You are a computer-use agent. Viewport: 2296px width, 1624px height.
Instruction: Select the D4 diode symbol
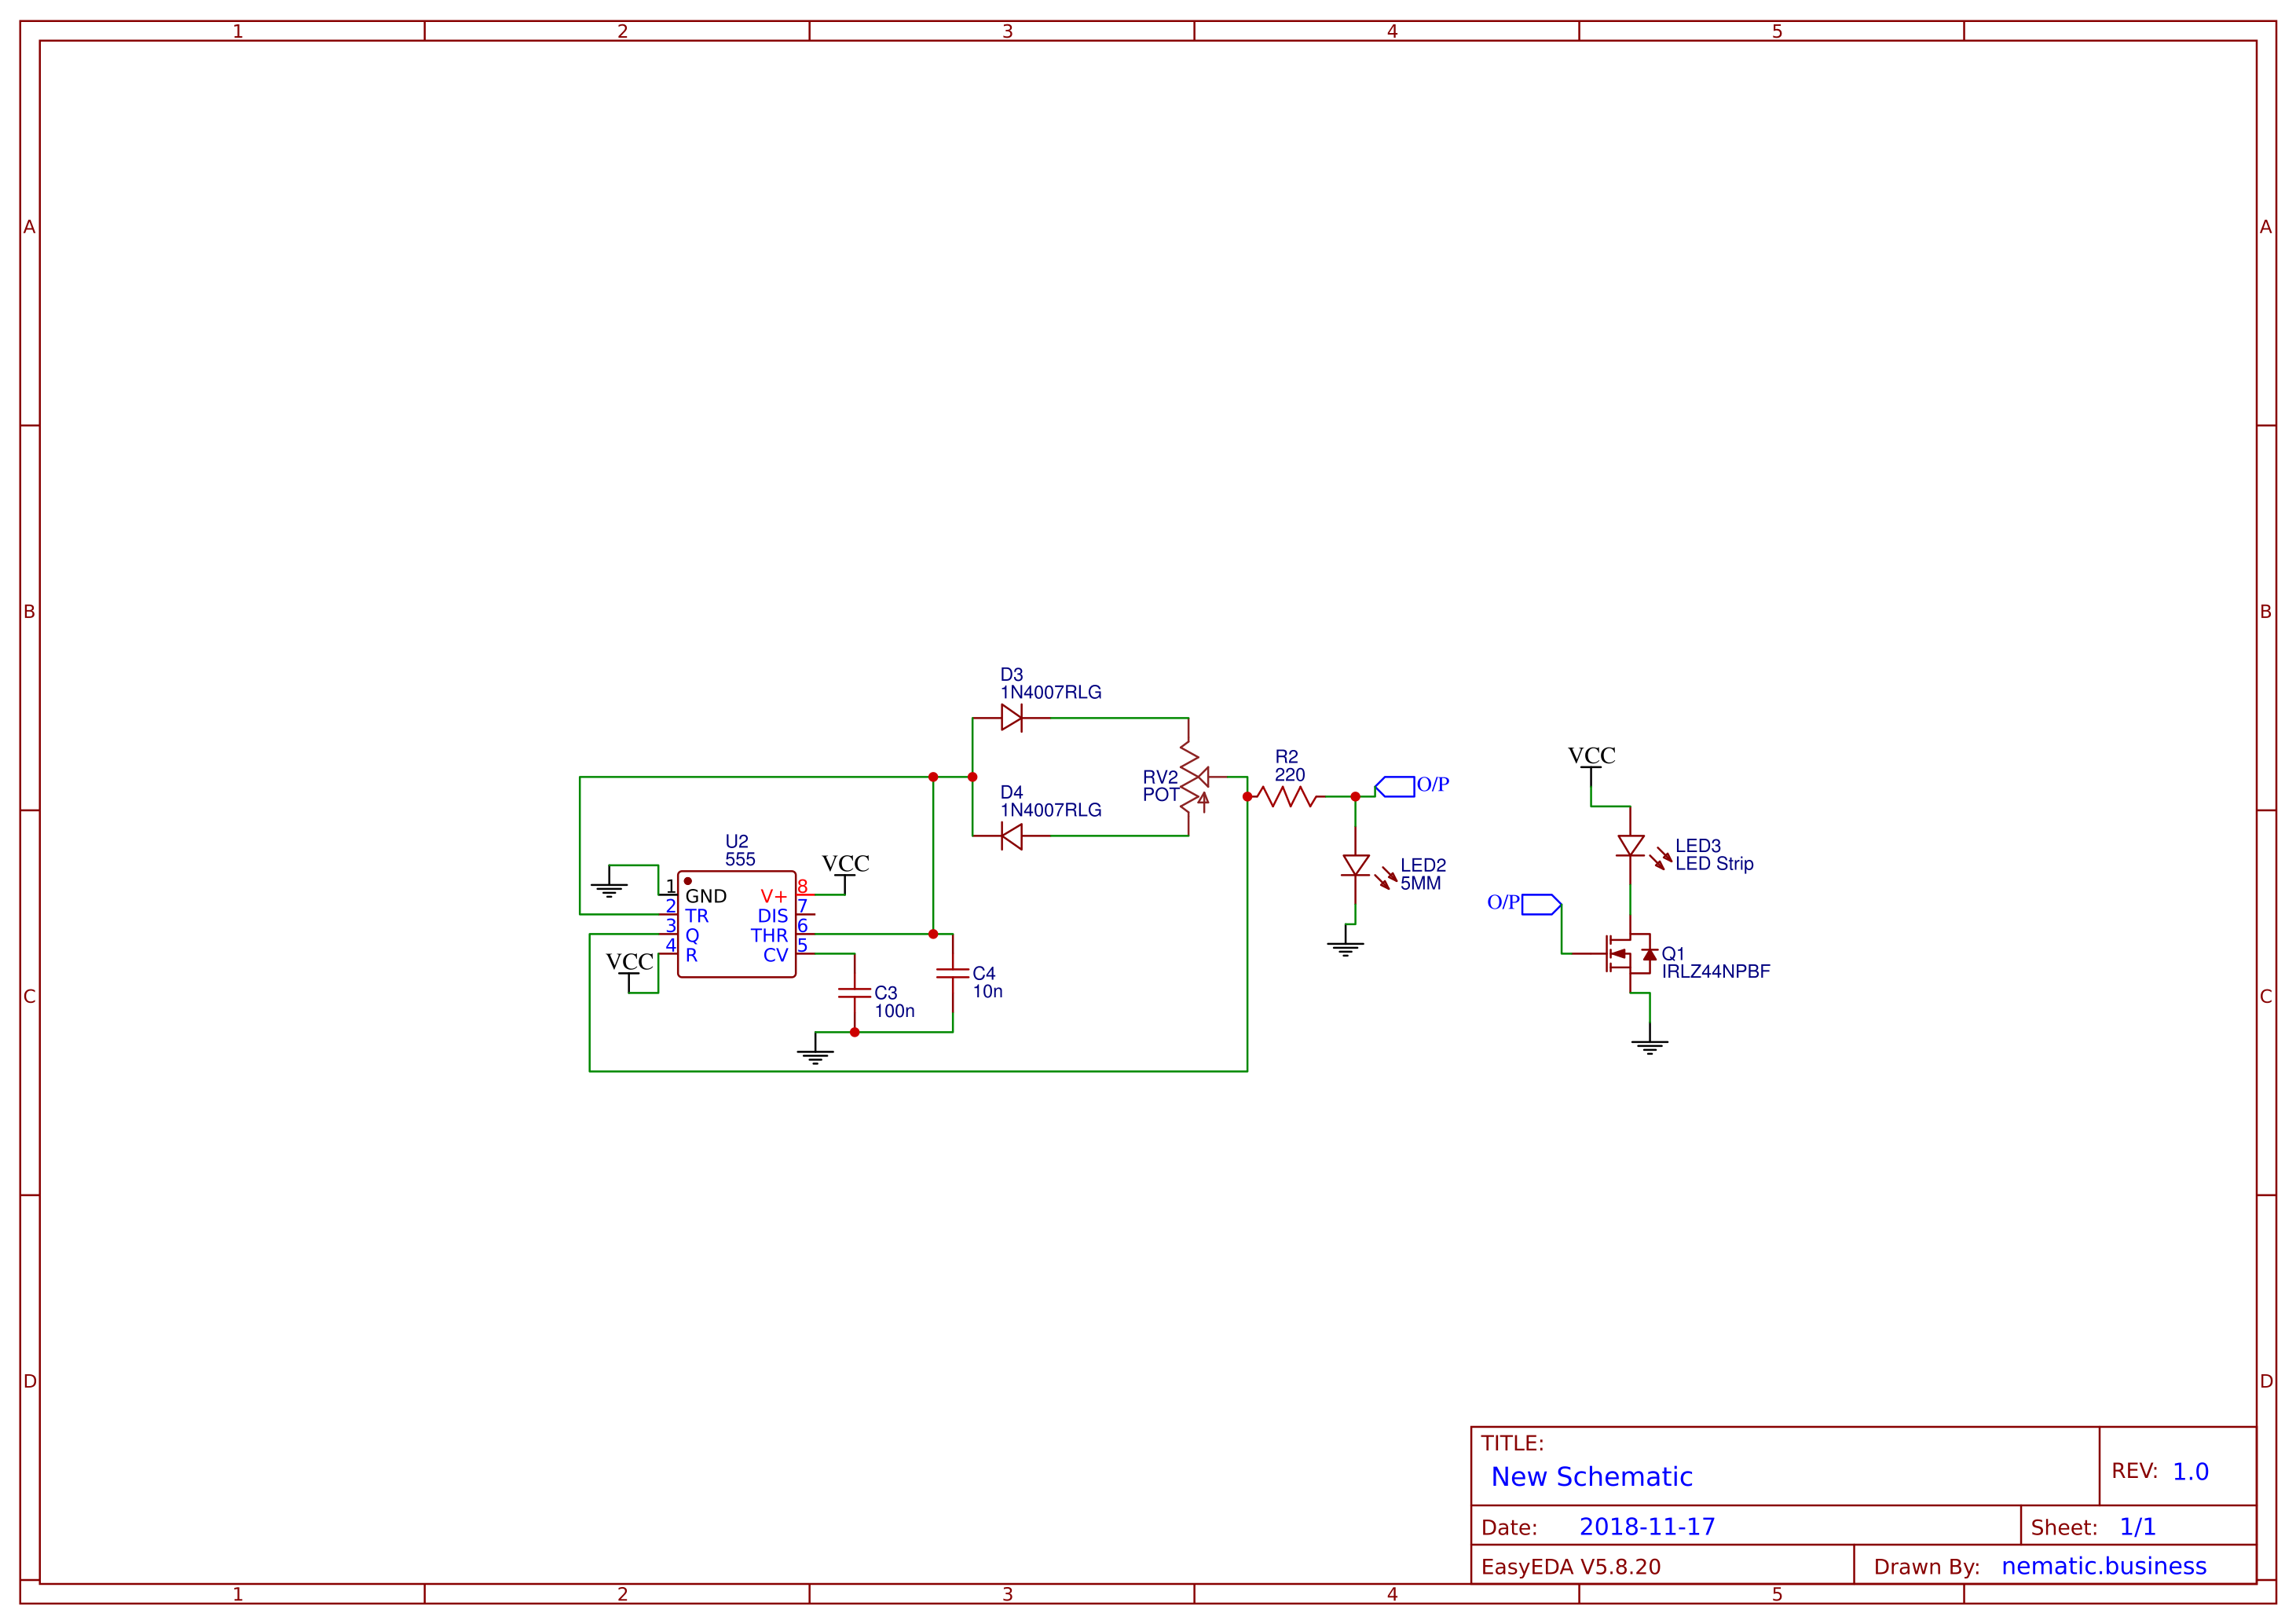(x=1011, y=836)
